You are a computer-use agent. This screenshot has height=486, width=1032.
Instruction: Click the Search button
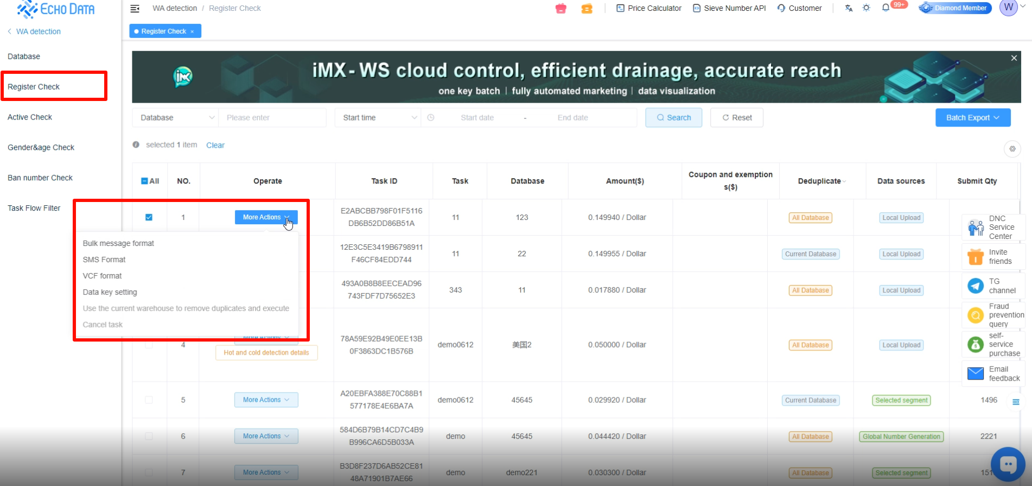coord(673,118)
